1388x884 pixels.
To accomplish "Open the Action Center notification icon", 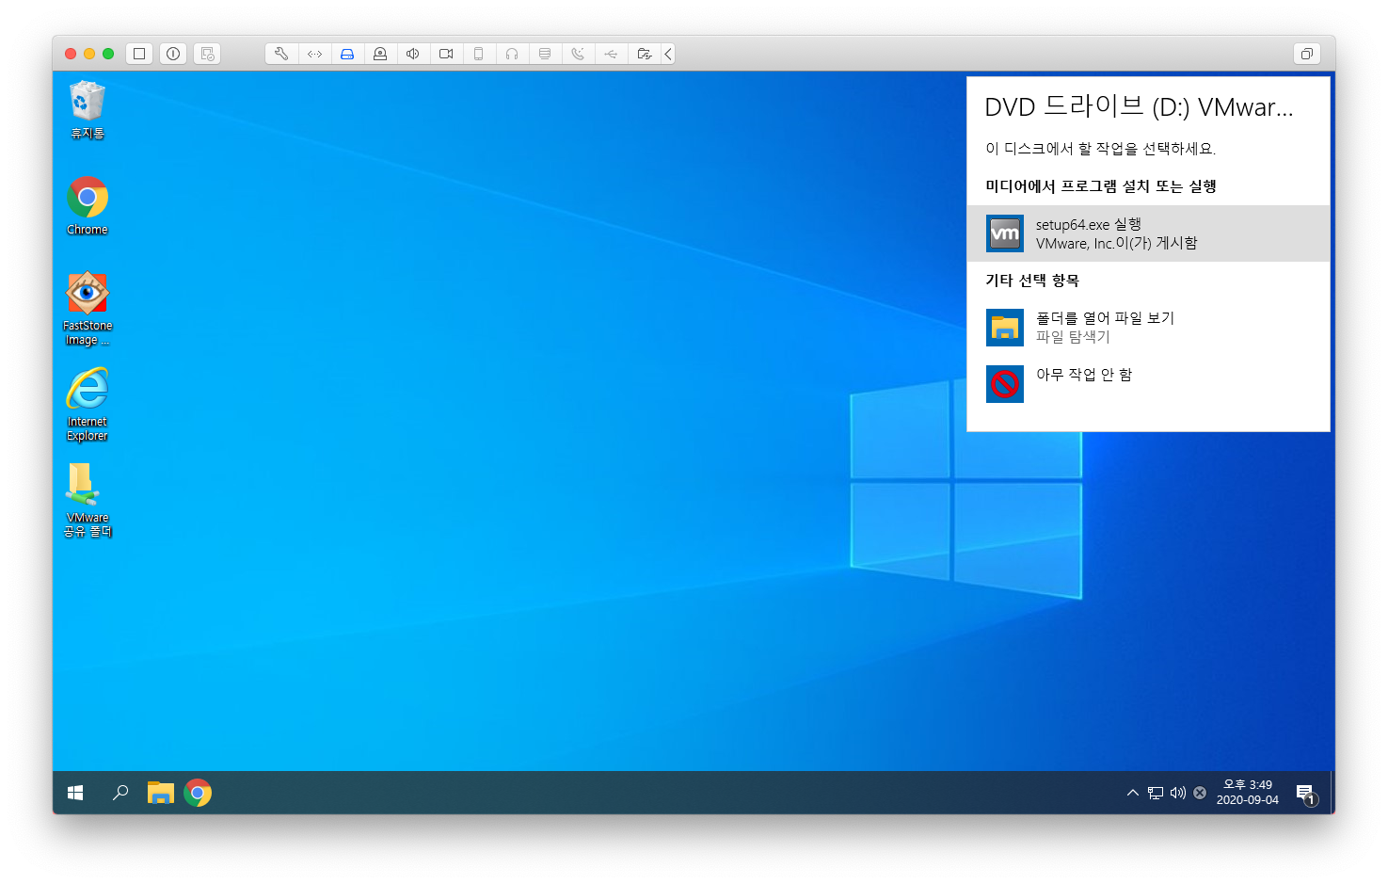I will [x=1306, y=794].
